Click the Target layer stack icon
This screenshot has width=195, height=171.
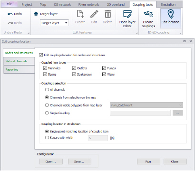(36, 14)
